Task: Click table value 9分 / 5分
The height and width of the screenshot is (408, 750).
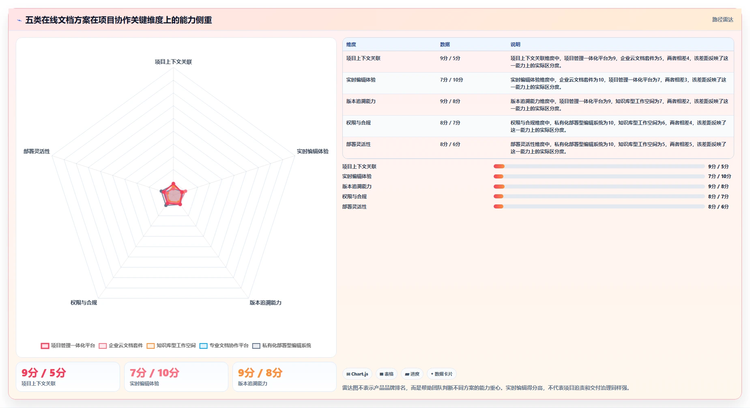Action: [450, 58]
